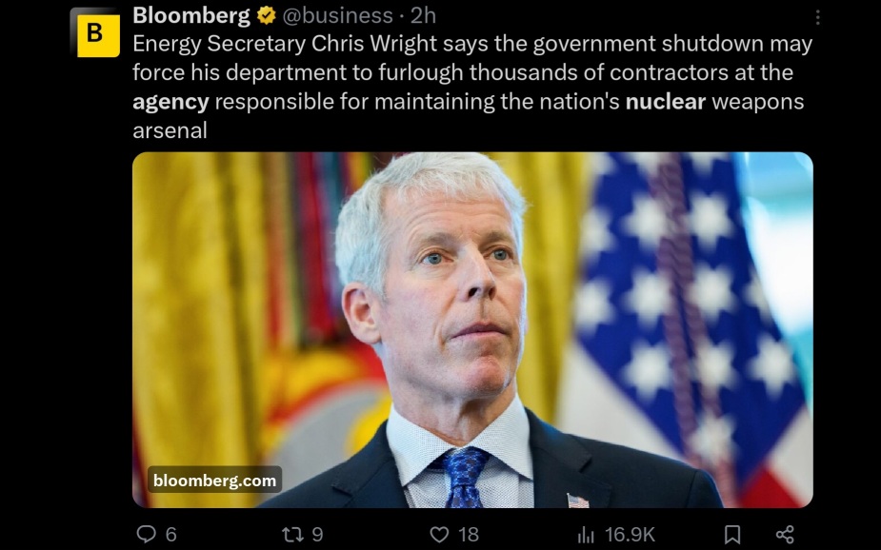Viewport: 881px width, 550px height.
Task: Like the post with heart icon
Action: [439, 534]
